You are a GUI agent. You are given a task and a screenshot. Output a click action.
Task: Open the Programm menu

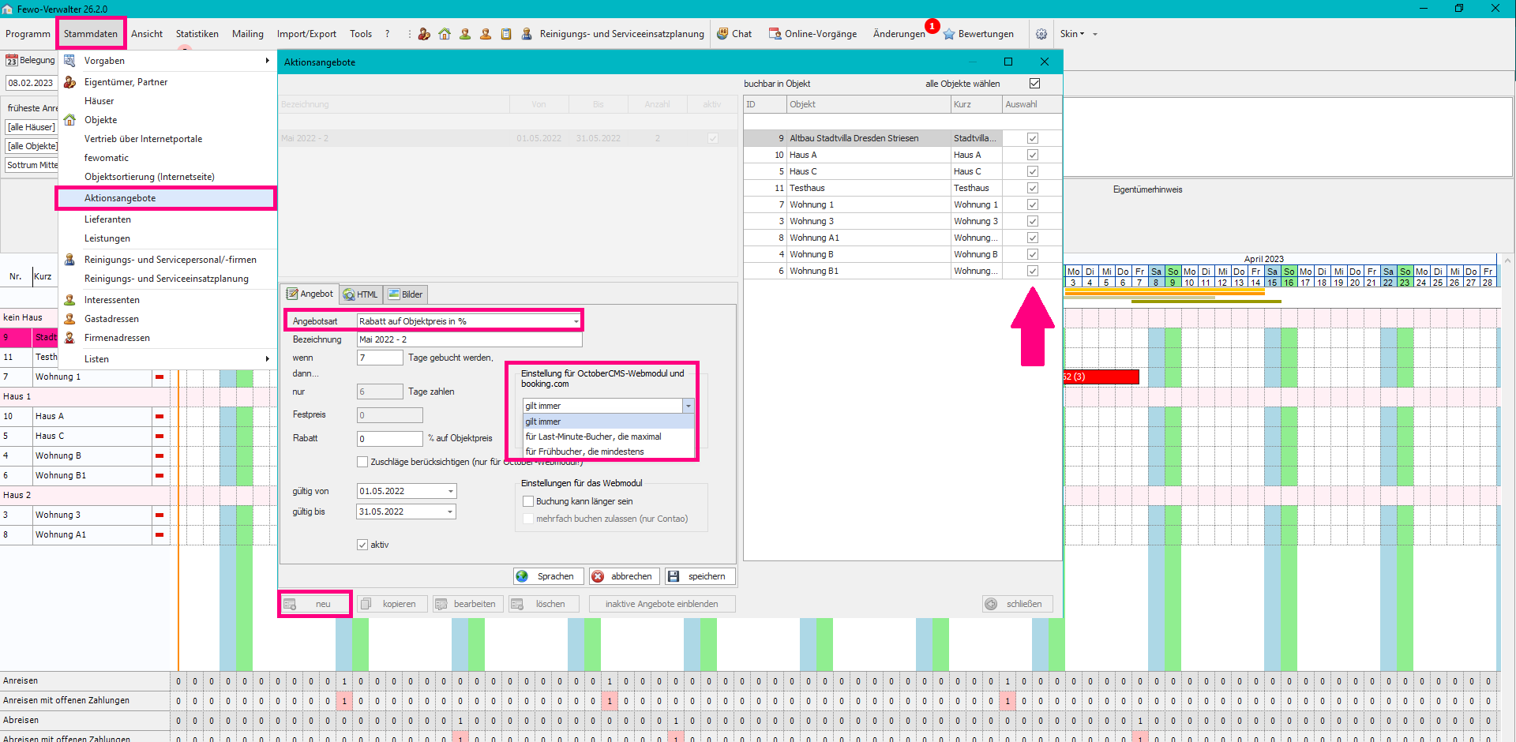tap(28, 34)
